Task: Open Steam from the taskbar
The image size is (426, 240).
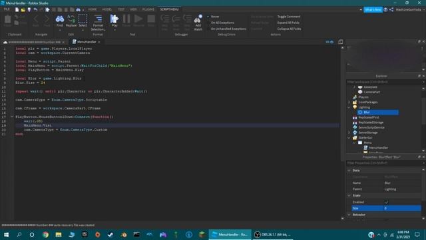Action: pyautogui.click(x=110, y=235)
